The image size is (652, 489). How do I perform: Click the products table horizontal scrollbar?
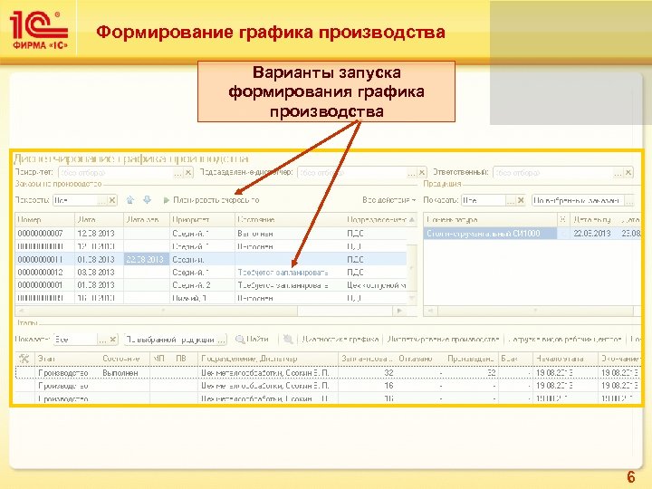tap(532, 311)
